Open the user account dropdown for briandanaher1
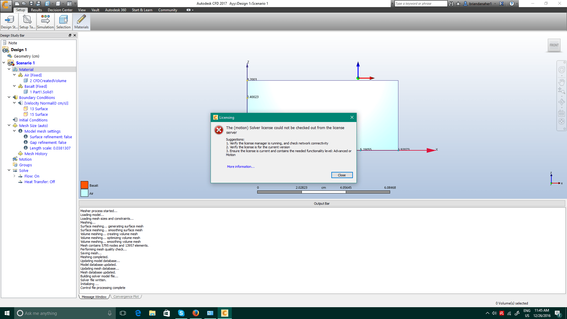The image size is (567, 319). pyautogui.click(x=495, y=4)
